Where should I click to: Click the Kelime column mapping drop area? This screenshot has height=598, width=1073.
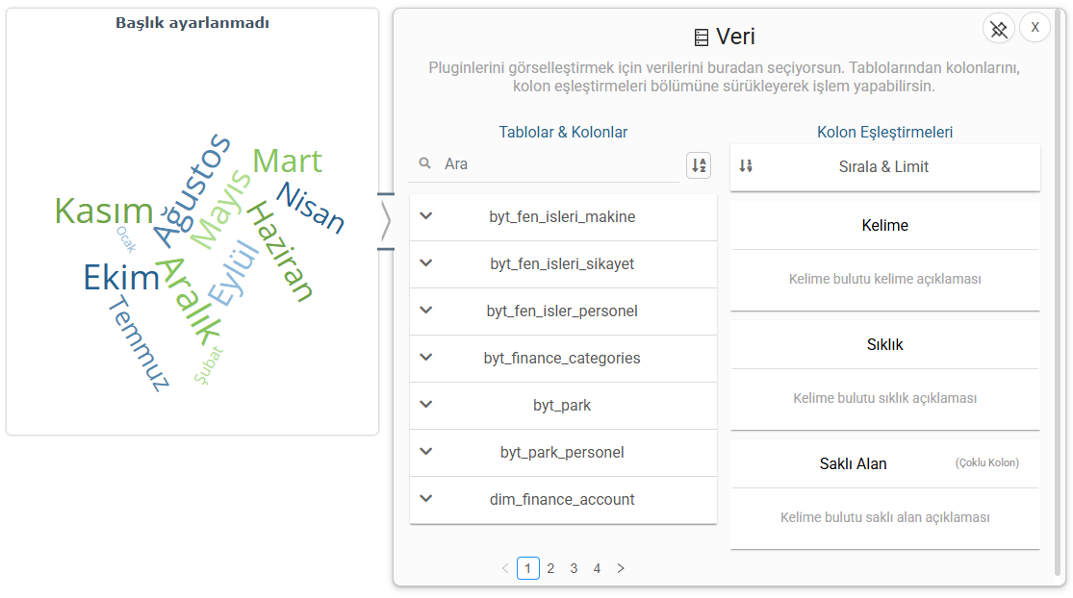884,279
